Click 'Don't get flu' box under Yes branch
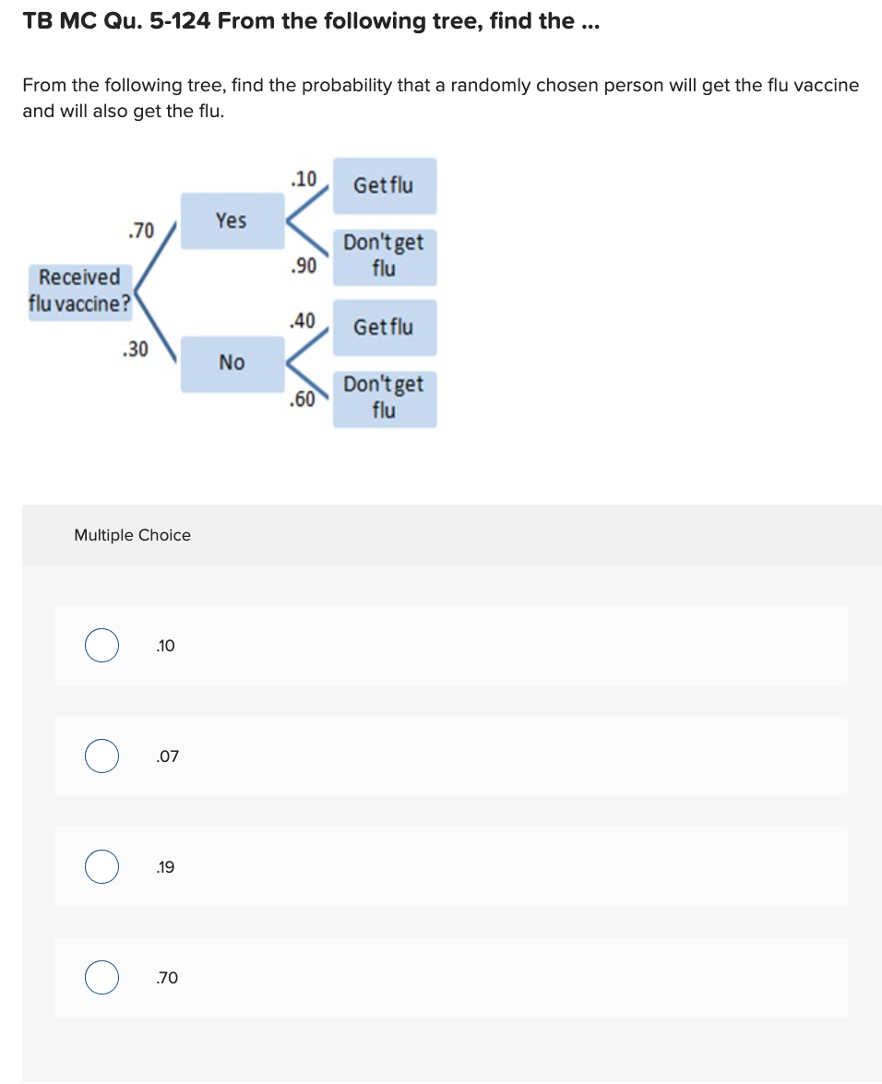 [x=384, y=256]
